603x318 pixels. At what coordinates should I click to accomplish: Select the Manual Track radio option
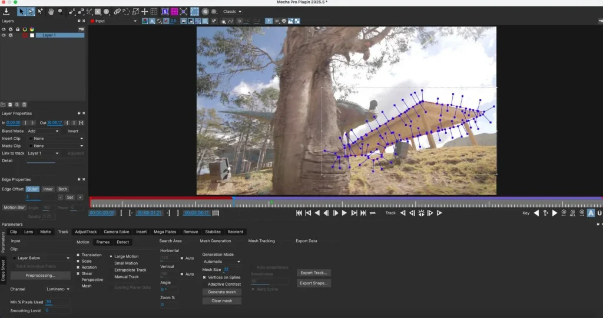pos(126,276)
